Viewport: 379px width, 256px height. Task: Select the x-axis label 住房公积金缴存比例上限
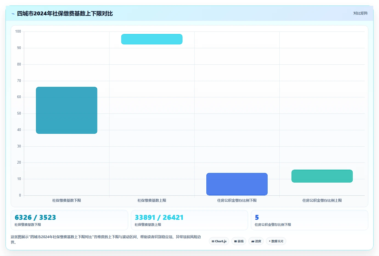(x=322, y=200)
